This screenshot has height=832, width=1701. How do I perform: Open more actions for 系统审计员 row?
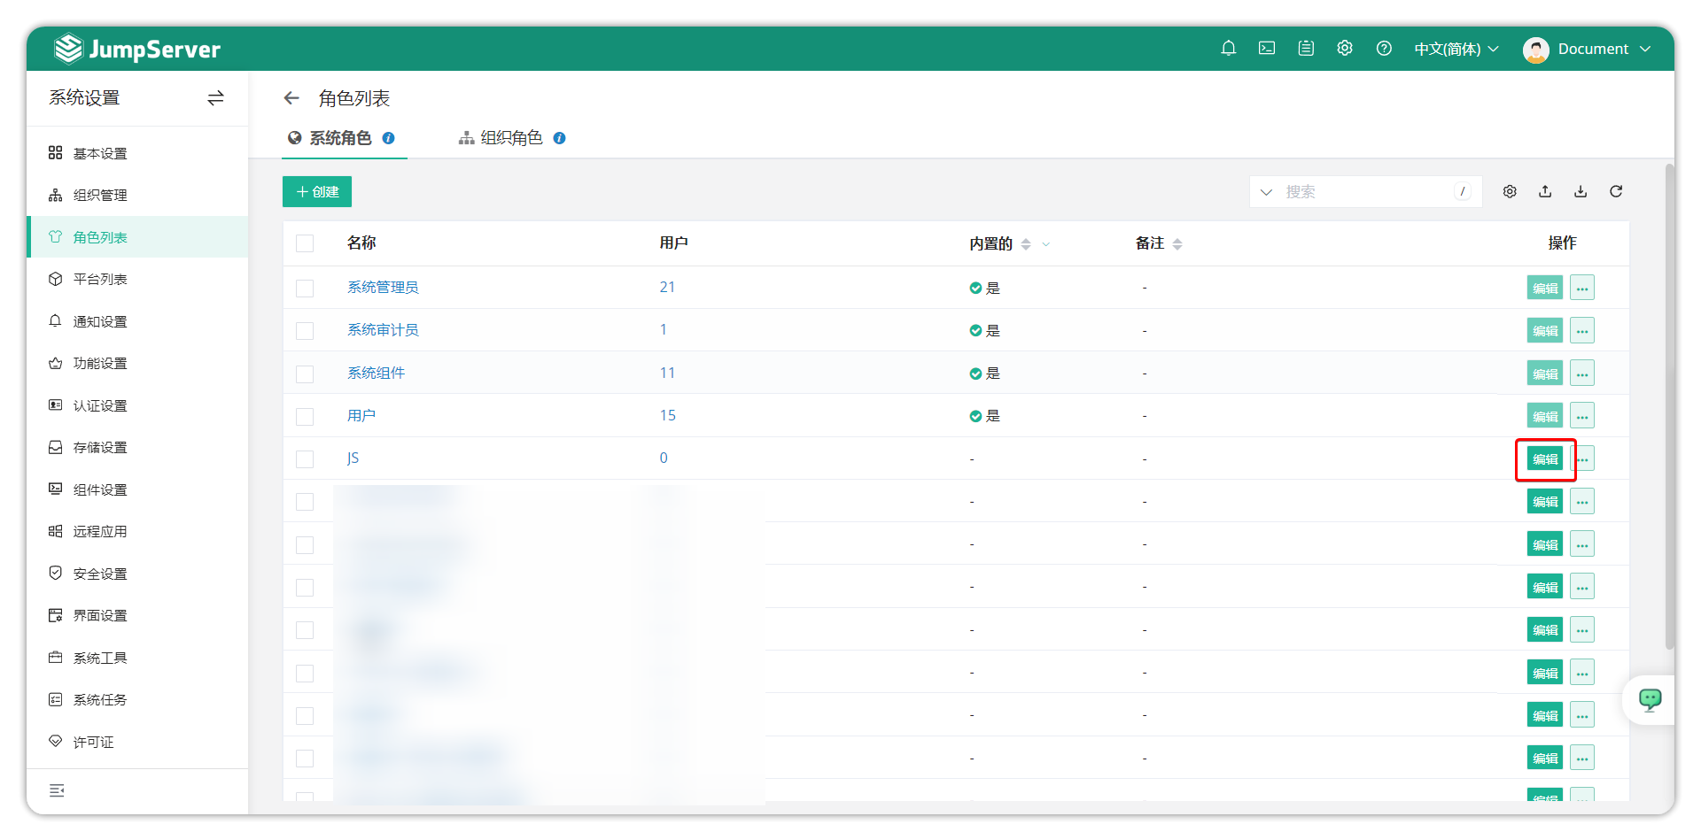coord(1582,331)
